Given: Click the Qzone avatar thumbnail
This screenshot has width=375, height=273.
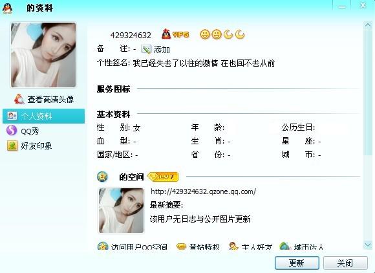Looking at the screenshot, I should pyautogui.click(x=122, y=210).
